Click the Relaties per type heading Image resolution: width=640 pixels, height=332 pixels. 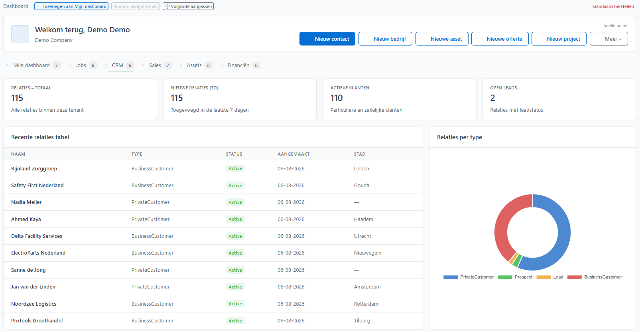click(459, 137)
